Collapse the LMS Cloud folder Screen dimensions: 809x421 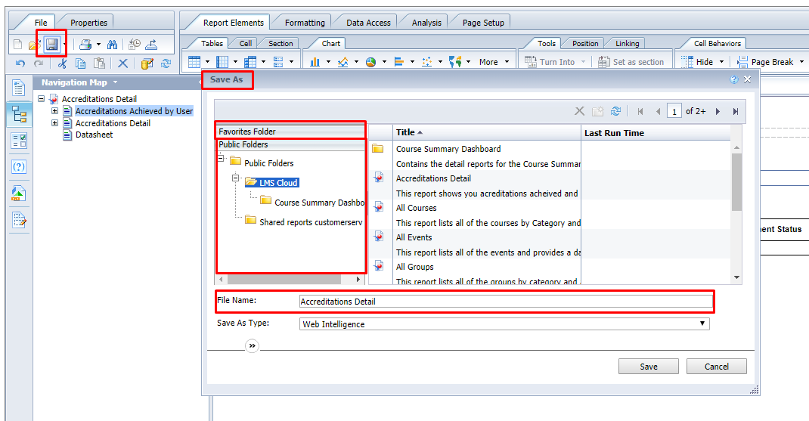tap(235, 179)
